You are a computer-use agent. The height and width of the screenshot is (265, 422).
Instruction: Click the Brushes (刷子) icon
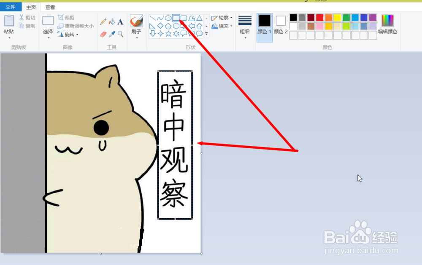pos(136,21)
